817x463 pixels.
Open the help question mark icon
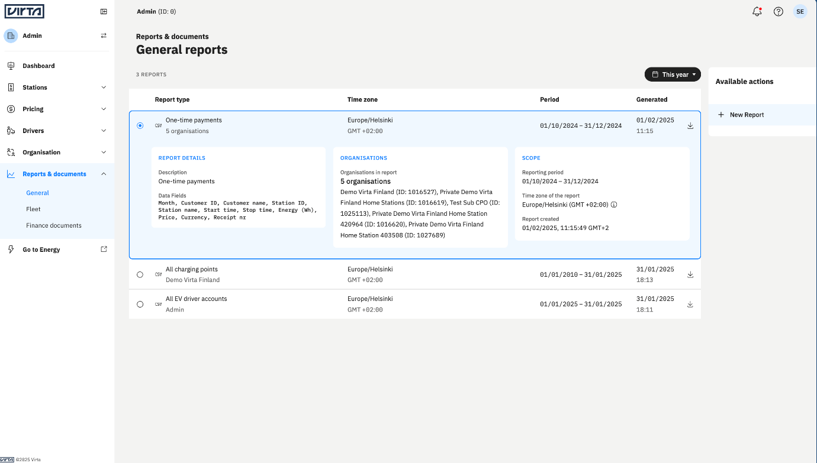(x=779, y=11)
